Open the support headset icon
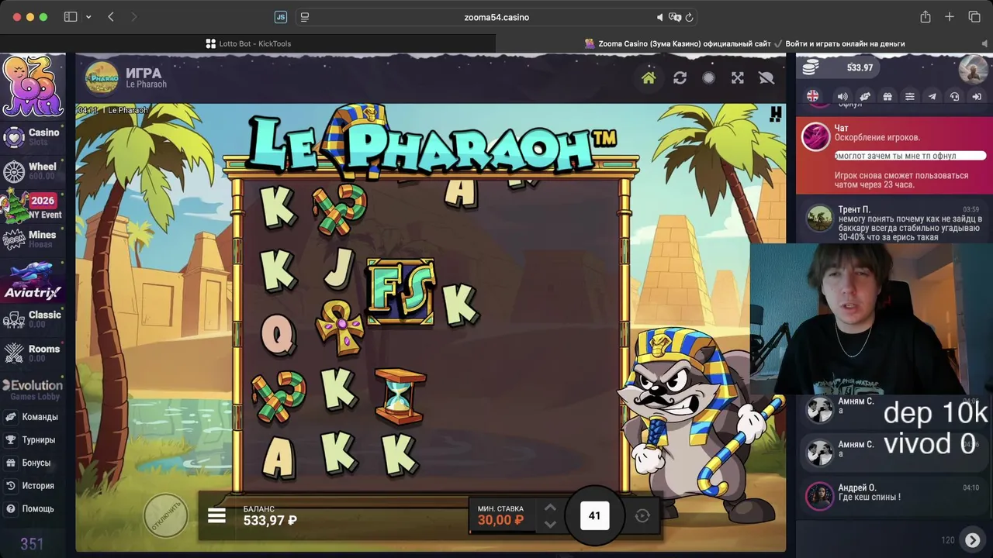 (954, 96)
